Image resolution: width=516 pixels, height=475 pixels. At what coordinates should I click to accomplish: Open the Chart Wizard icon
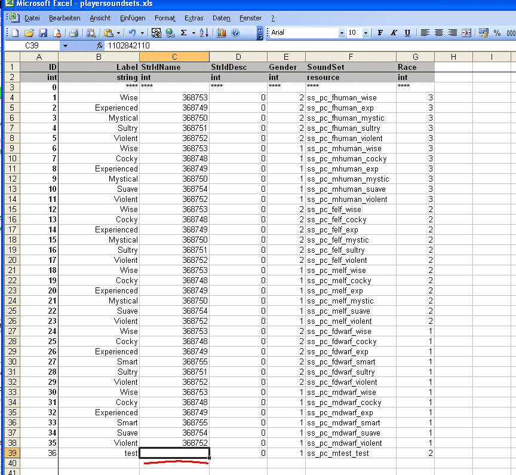(x=222, y=33)
